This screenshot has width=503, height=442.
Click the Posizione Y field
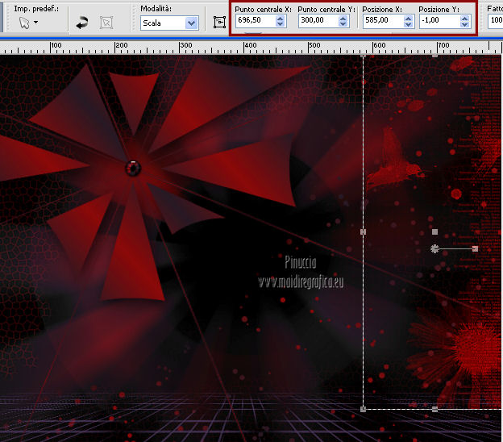[x=440, y=21]
